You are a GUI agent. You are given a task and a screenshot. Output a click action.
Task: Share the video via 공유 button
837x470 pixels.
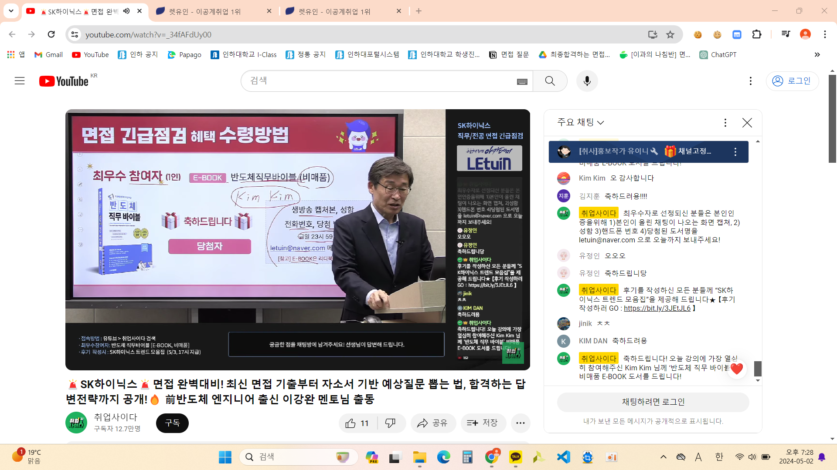click(x=432, y=423)
